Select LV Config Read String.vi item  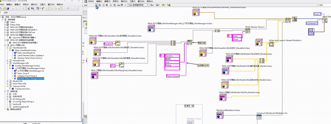[x=23, y=101]
